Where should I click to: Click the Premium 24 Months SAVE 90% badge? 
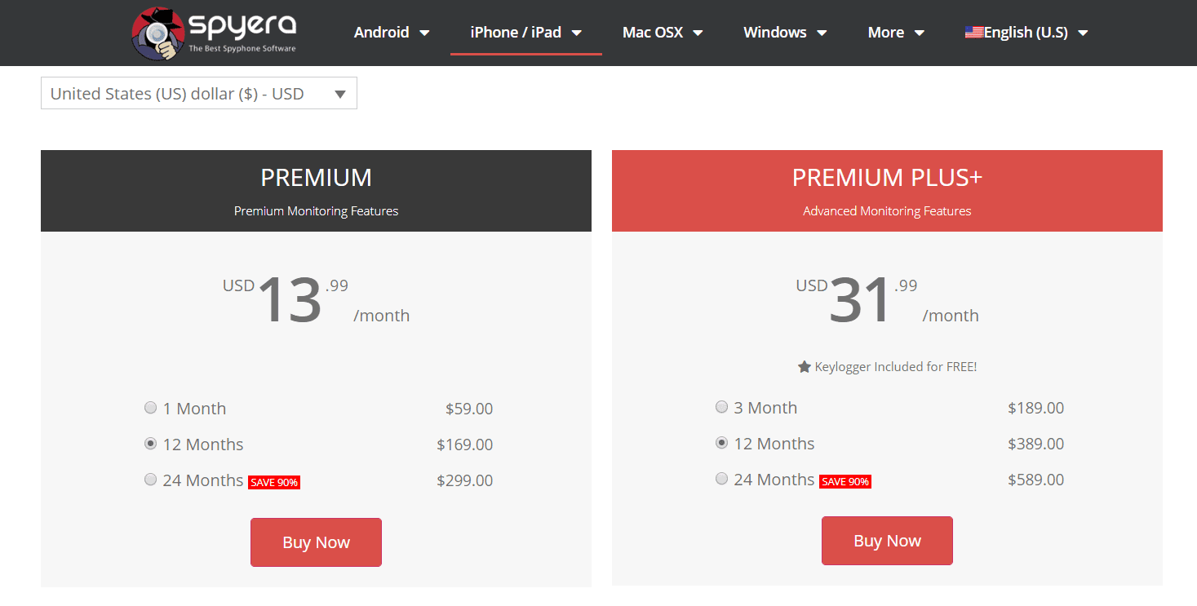[x=274, y=482]
